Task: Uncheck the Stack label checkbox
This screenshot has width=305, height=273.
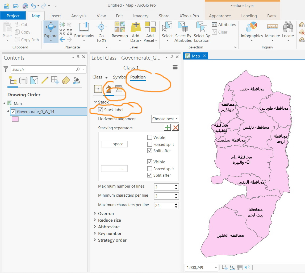Action: point(100,110)
